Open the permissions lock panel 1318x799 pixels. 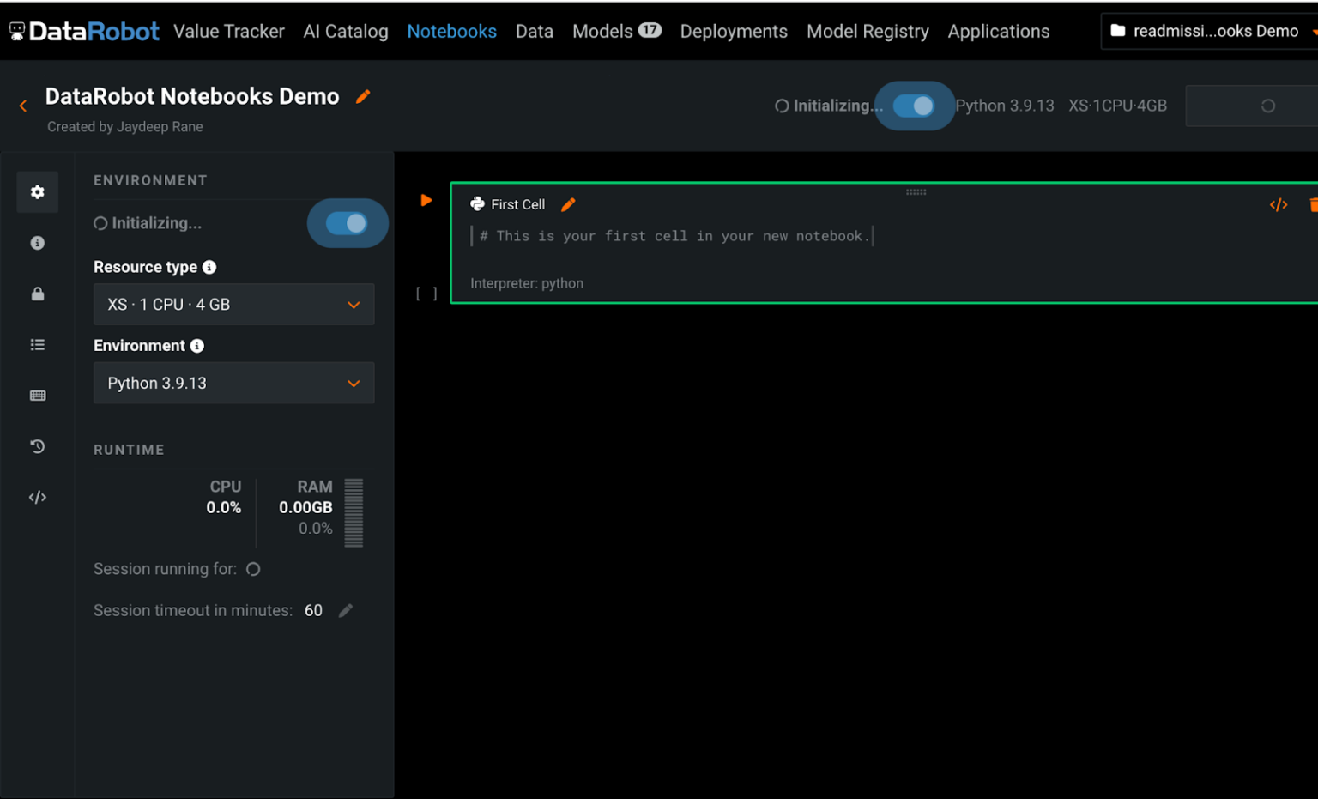click(x=37, y=294)
